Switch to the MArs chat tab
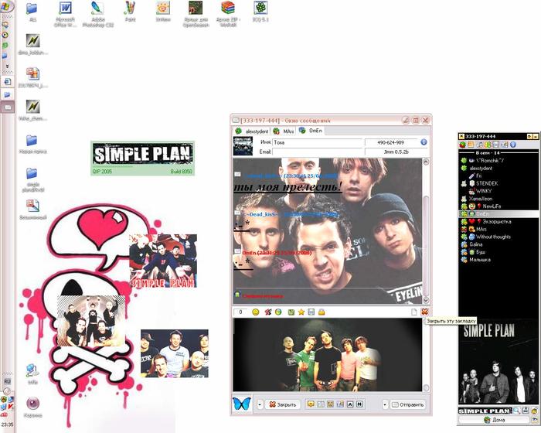Screen dimensions: 541x433 (284, 131)
